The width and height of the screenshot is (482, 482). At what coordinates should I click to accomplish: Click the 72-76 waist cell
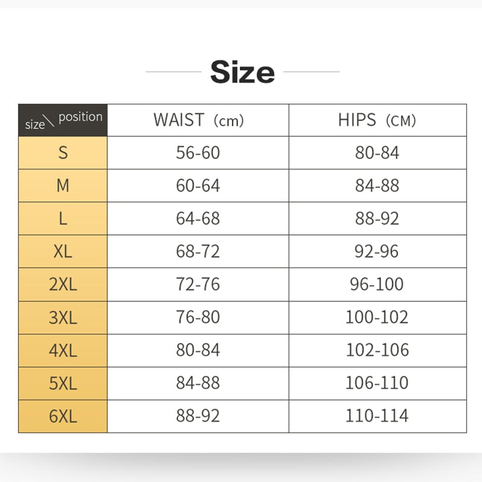pos(198,284)
